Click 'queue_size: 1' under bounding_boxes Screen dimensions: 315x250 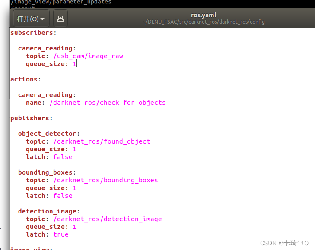[51, 188]
